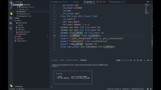Click the feedback smiley in status bar

(148, 89)
